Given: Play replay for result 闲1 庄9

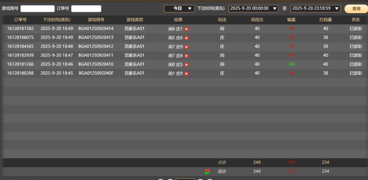Looking at the screenshot, I should click(186, 74).
